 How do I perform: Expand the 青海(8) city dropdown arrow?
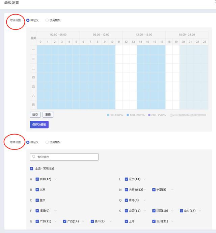(x=145, y=200)
